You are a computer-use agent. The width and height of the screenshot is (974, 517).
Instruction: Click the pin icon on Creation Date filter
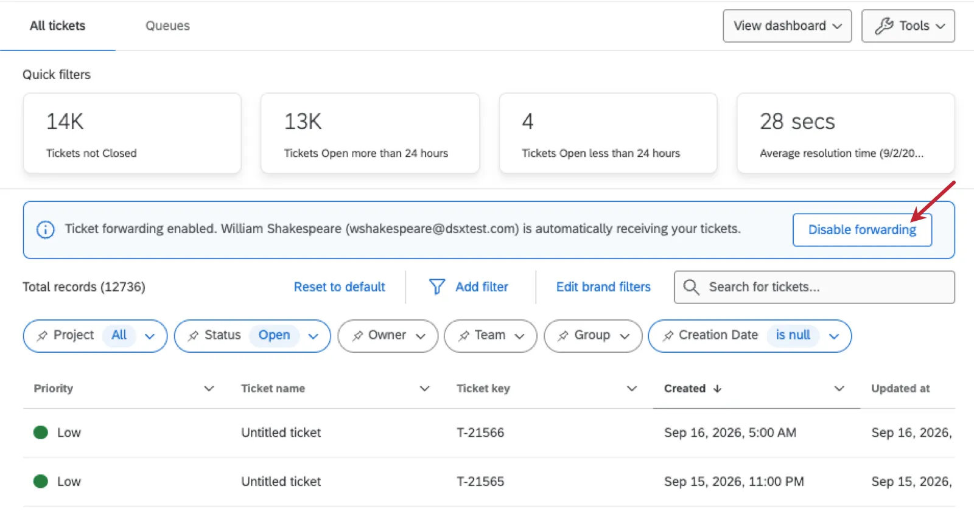tap(668, 336)
